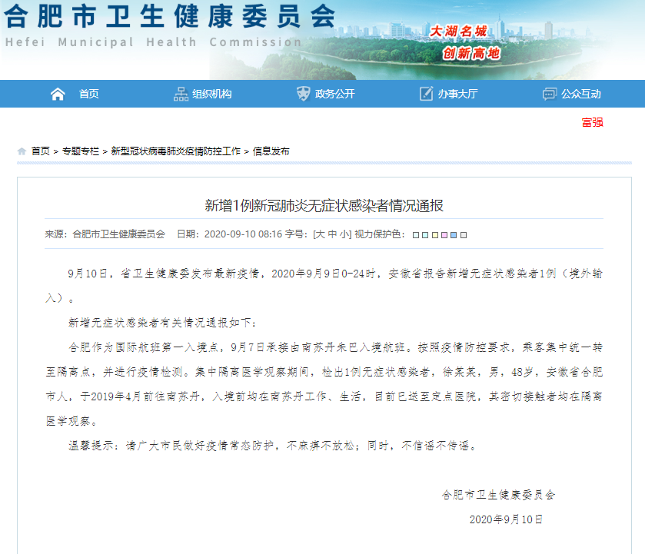The image size is (645, 554).
Task: Click the 温馨提示 paragraph
Action: click(272, 446)
